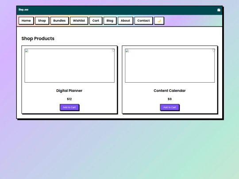Toggle dark mode with the moon button

pos(159,21)
